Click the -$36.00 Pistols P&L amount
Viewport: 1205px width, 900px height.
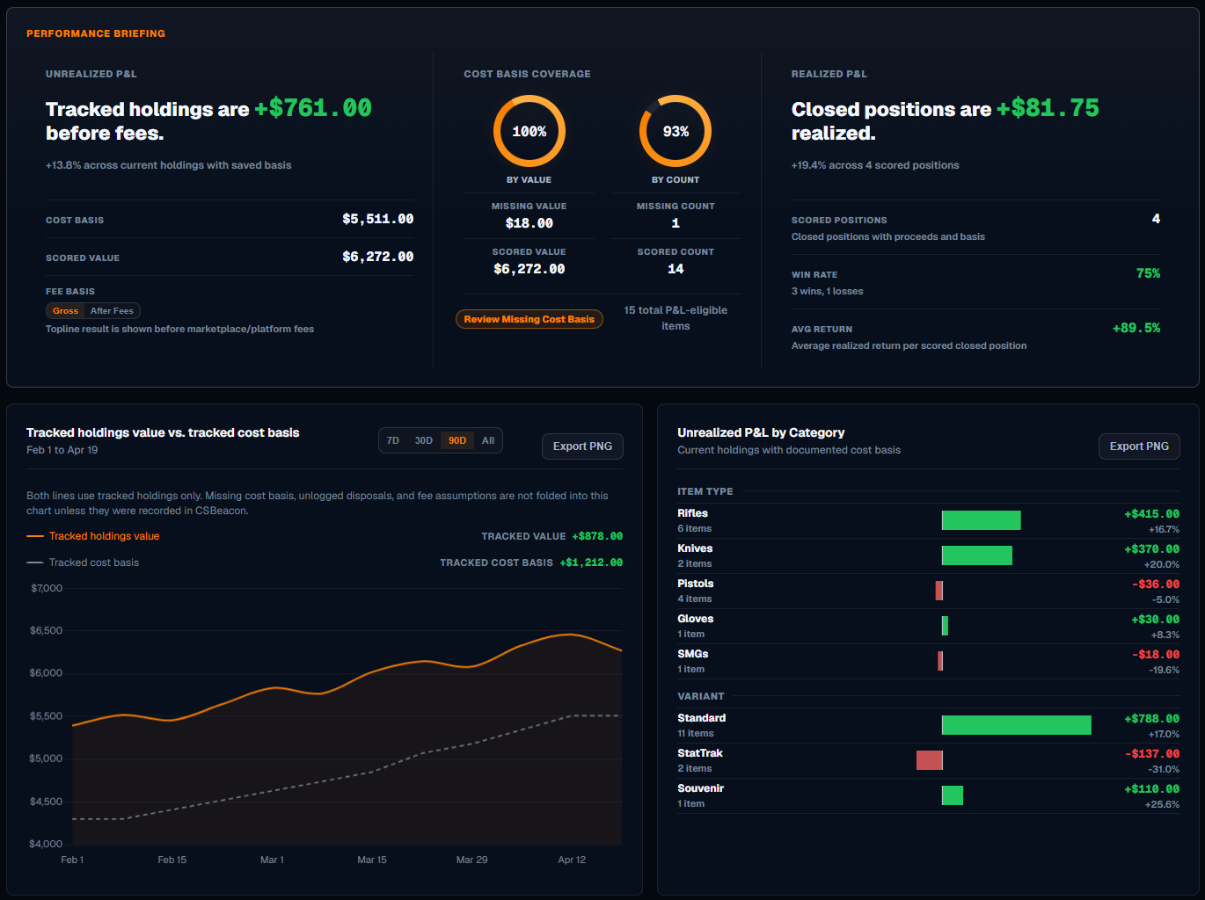(1156, 584)
